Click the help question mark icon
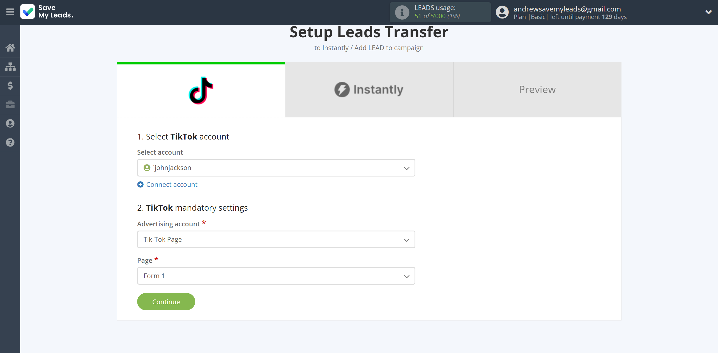This screenshot has height=353, width=718. [x=10, y=142]
